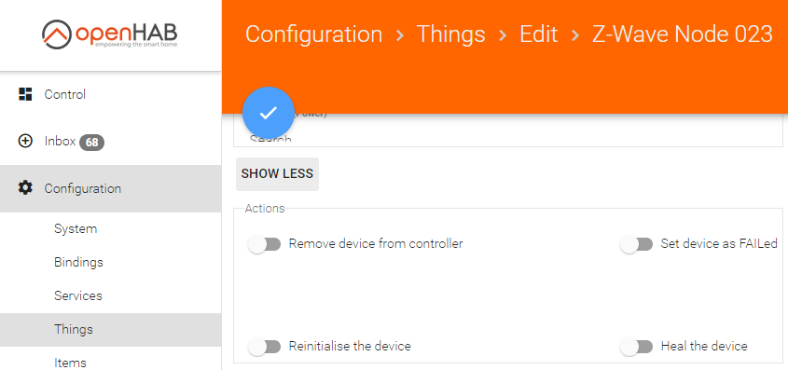
Task: Click the Inbox badge showing 68
Action: [91, 143]
